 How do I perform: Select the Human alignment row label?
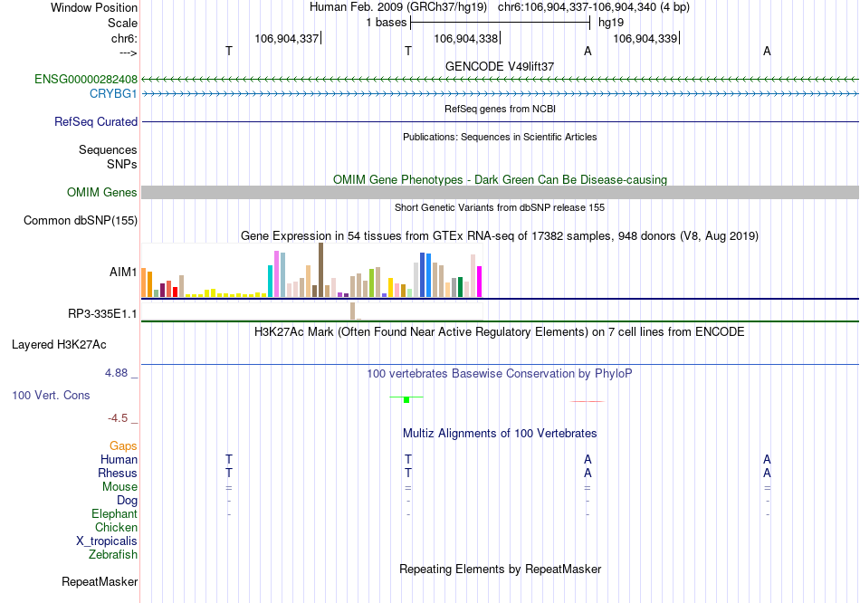[119, 460]
